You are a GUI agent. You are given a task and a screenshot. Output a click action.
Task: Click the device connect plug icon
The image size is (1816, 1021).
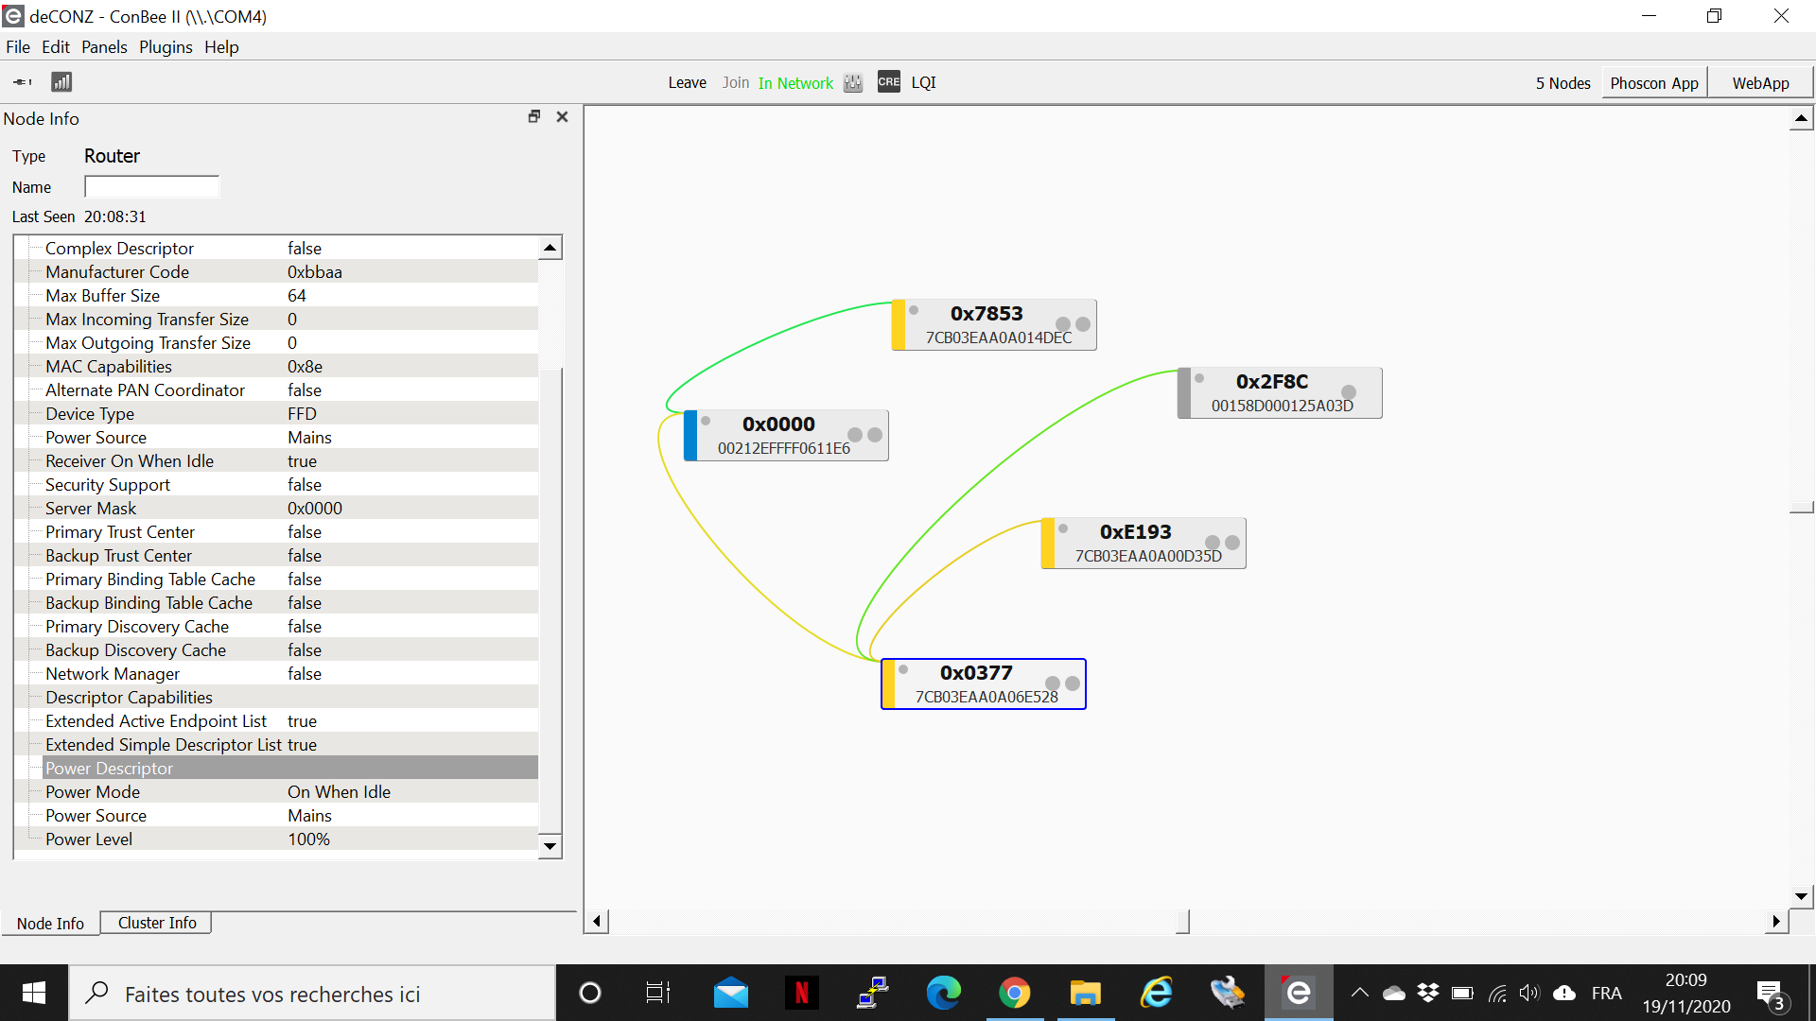pos(23,82)
